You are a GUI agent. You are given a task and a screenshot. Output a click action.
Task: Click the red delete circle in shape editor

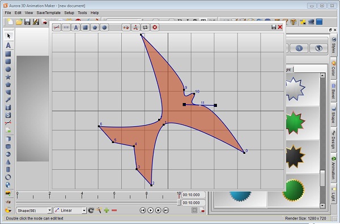[155, 28]
